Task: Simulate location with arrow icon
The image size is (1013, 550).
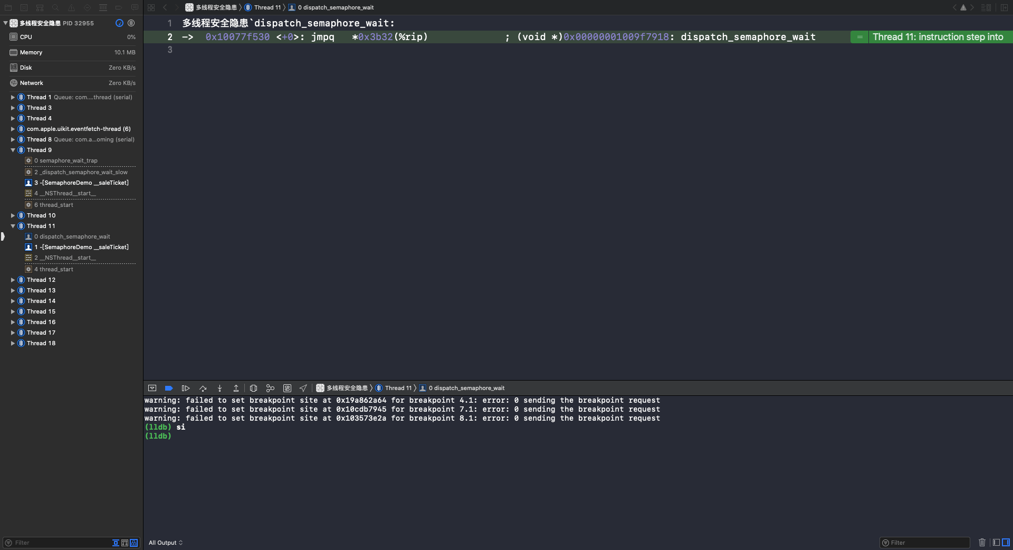Action: 303,388
